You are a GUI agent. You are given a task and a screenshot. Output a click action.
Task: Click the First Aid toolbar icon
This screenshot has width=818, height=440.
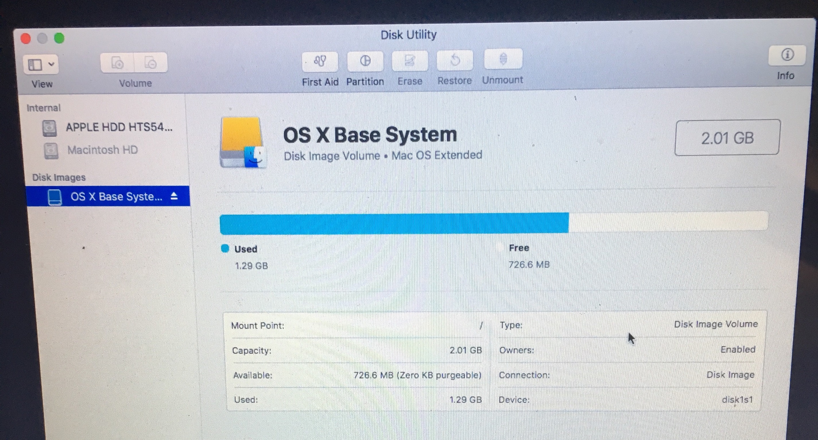point(320,61)
